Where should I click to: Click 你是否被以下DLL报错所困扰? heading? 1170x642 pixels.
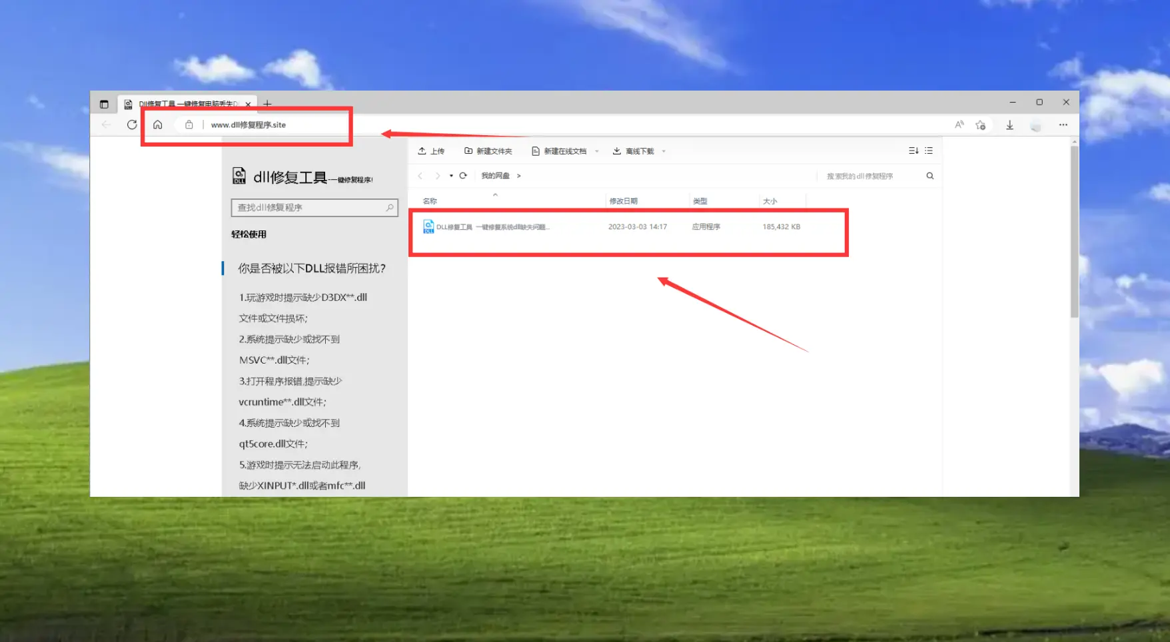pyautogui.click(x=312, y=268)
